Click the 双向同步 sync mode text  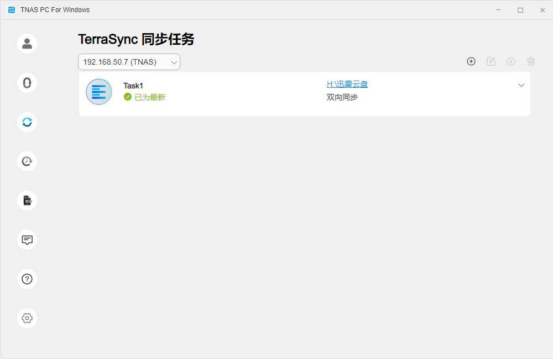point(342,97)
